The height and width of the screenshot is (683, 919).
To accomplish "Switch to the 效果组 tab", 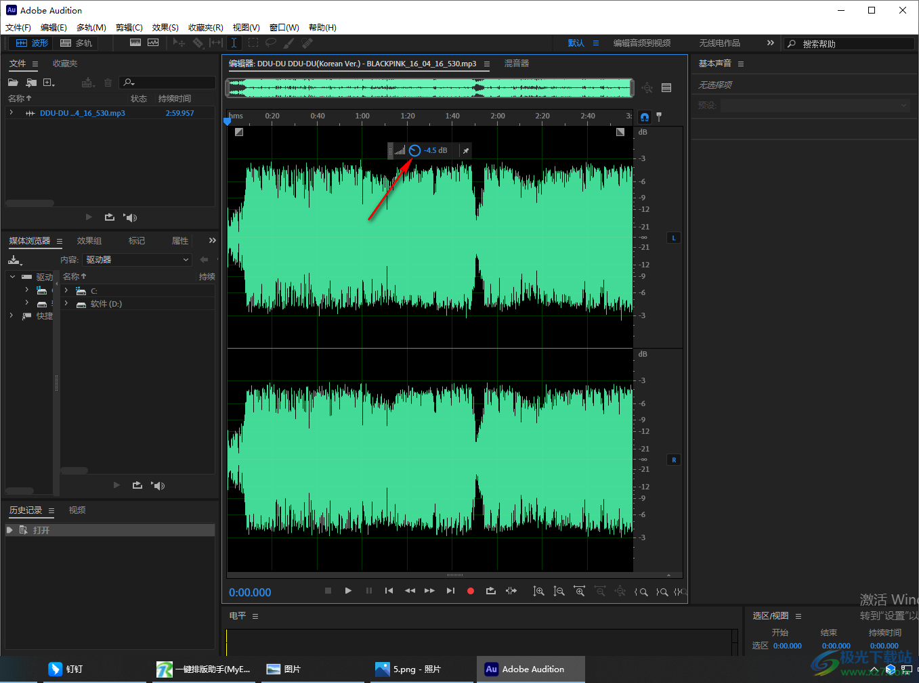I will [x=89, y=241].
